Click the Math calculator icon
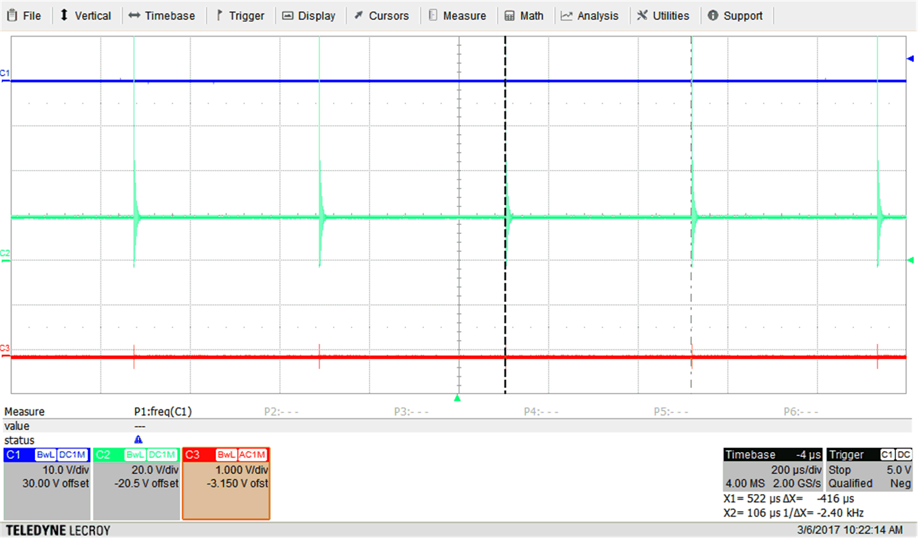The height and width of the screenshot is (538, 918). tap(509, 15)
